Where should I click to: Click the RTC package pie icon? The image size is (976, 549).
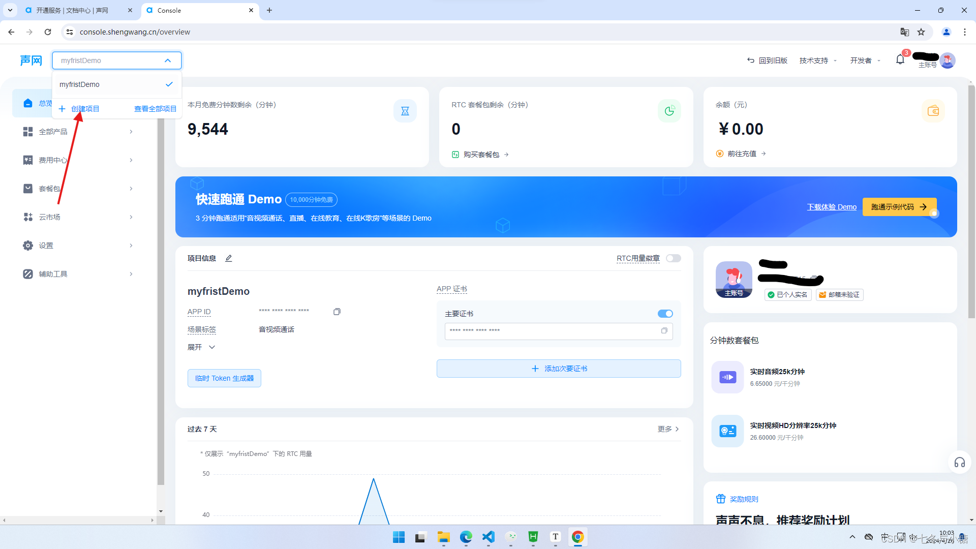[x=669, y=111]
